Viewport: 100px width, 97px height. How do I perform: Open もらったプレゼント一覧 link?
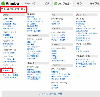click(x=60, y=74)
